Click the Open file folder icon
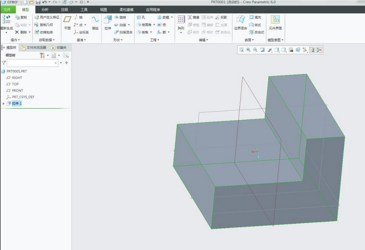 click(x=31, y=2)
